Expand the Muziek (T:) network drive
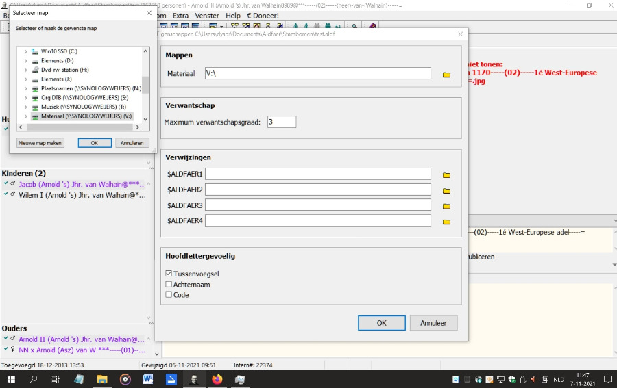The image size is (617, 388). click(x=26, y=107)
